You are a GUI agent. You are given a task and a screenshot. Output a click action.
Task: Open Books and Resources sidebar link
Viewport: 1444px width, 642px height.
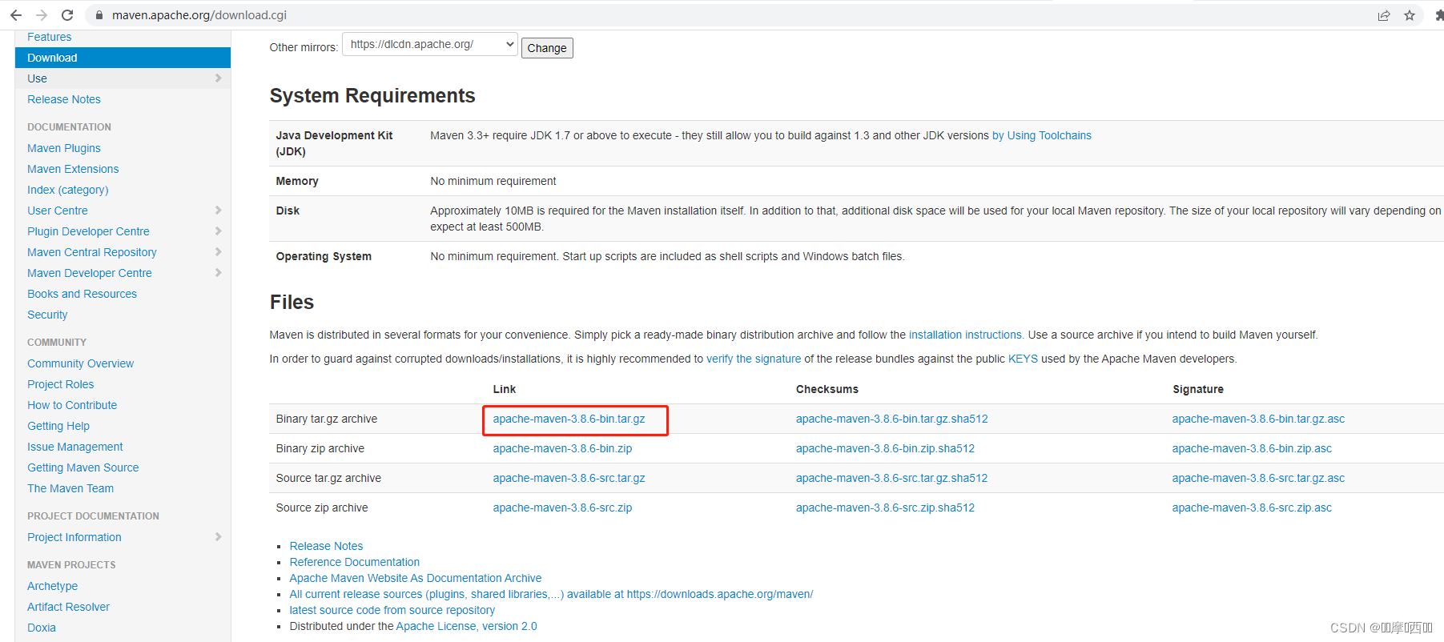82,294
